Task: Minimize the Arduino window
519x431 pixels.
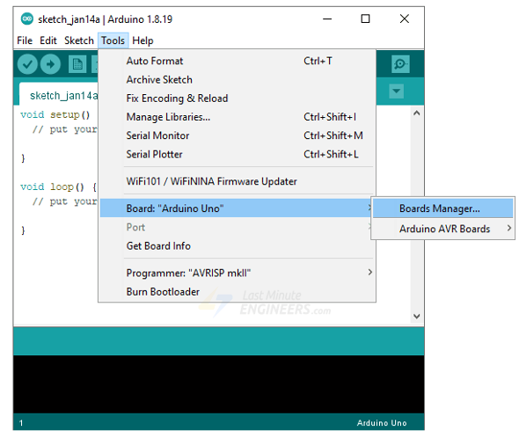Action: [327, 18]
